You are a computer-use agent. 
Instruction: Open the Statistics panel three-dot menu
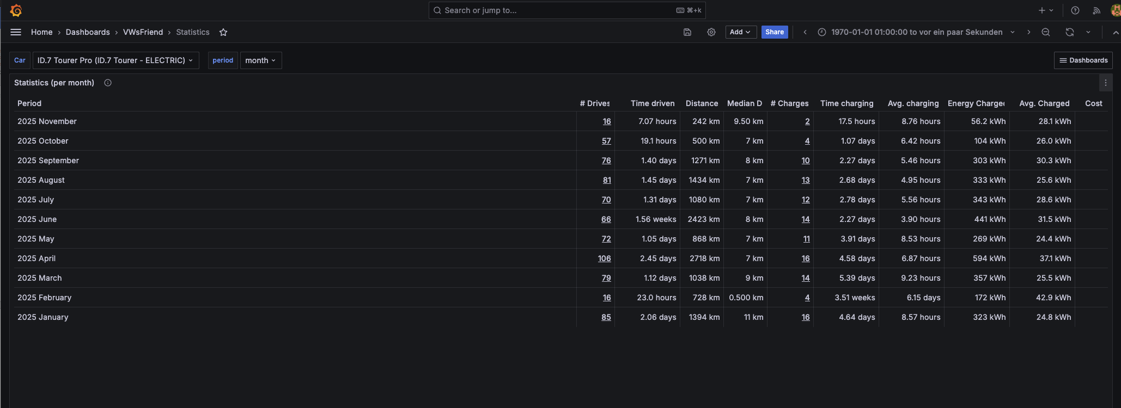pyautogui.click(x=1105, y=83)
